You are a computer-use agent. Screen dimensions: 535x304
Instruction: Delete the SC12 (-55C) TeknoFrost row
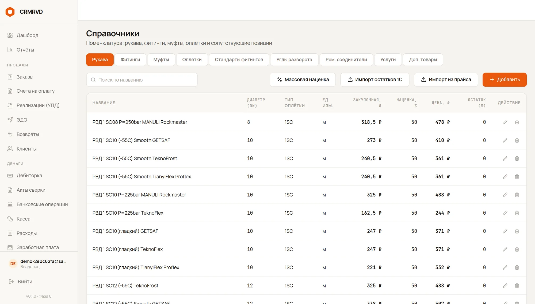click(517, 286)
